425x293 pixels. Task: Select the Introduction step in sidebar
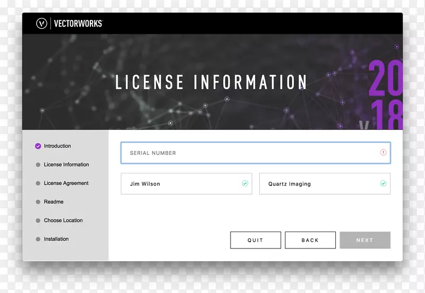coord(57,146)
